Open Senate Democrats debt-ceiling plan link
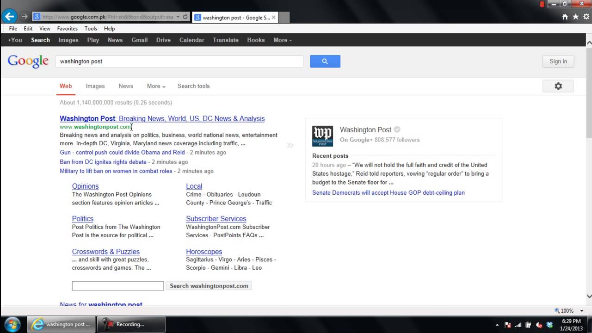This screenshot has height=333, width=592. pos(388,193)
